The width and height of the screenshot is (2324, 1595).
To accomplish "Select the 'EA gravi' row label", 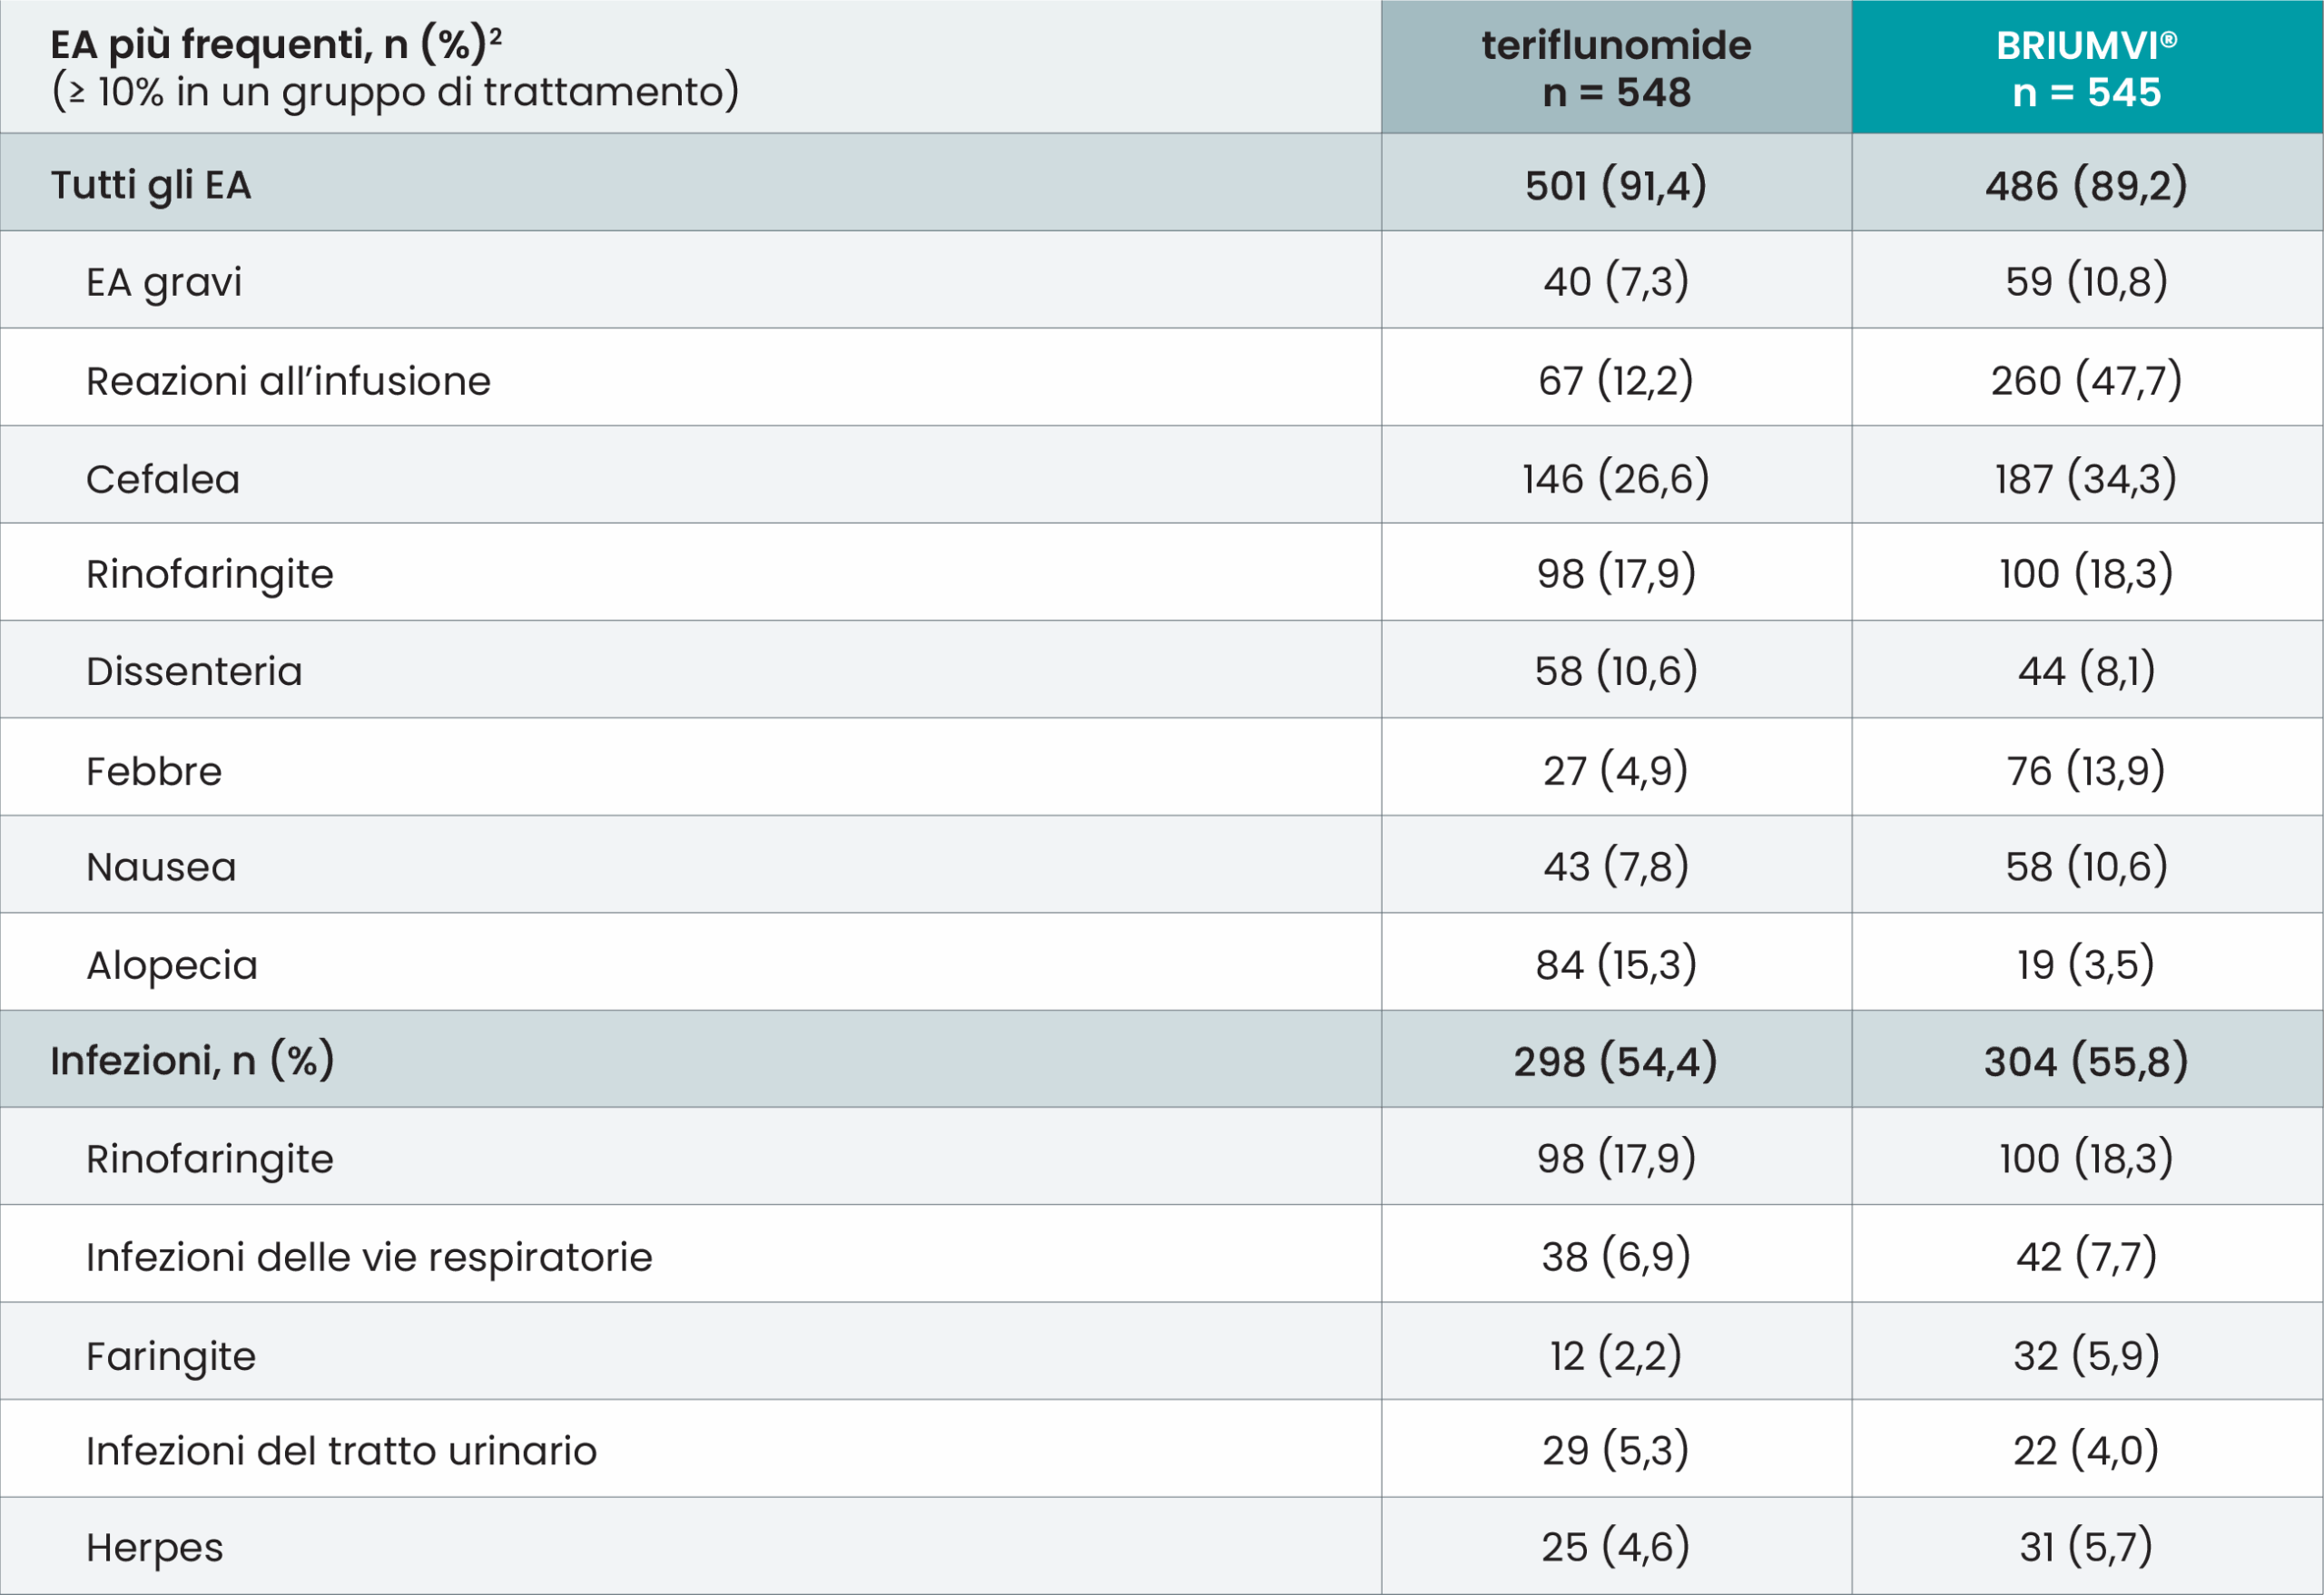I will [164, 282].
